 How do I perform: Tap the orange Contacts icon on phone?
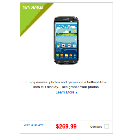pyautogui.click(x=62, y=55)
